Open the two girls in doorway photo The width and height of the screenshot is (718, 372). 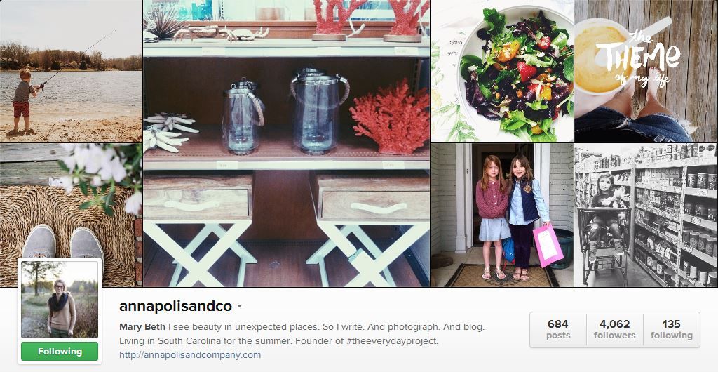coord(502,215)
